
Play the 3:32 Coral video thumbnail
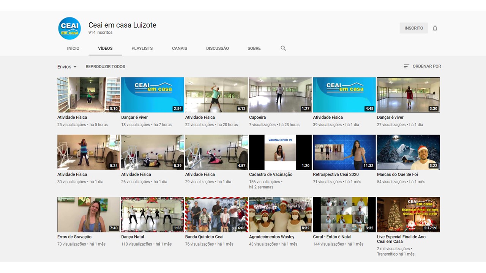coord(344,215)
